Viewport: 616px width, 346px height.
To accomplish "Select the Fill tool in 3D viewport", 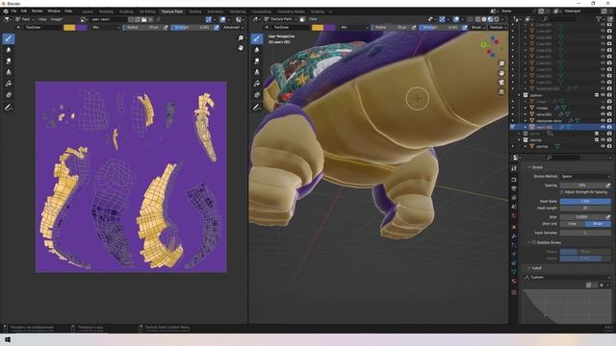I will pyautogui.click(x=257, y=84).
